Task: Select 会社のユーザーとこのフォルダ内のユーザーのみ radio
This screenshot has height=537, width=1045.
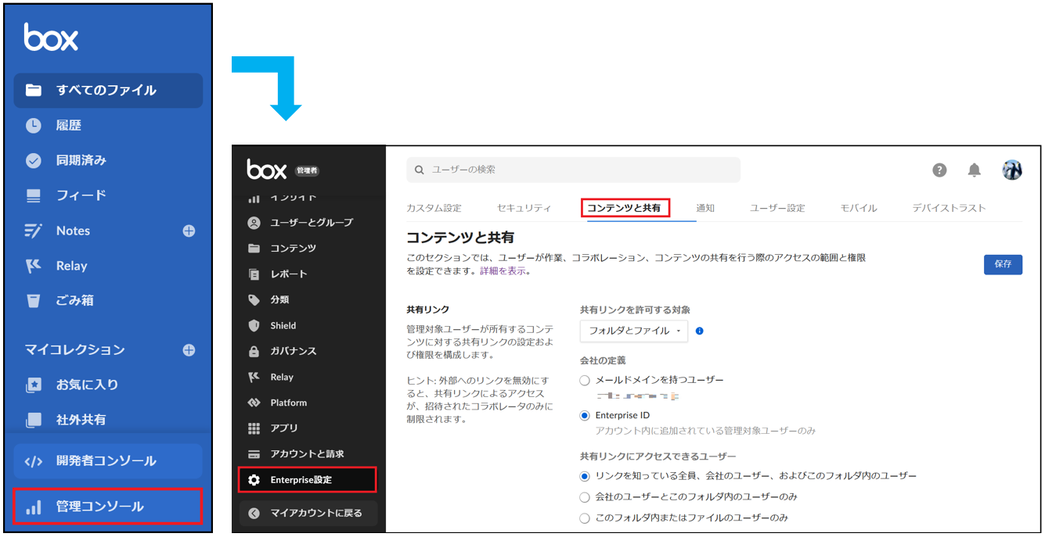Action: coord(585,497)
